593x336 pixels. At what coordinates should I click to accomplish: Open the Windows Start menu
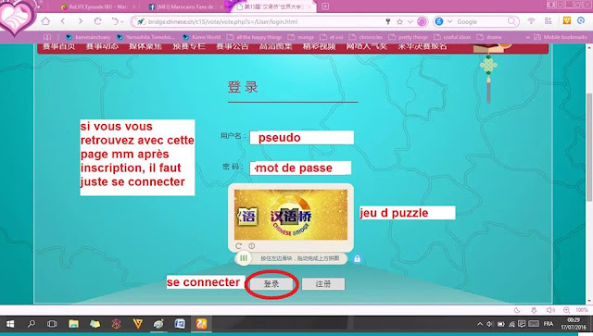10,324
